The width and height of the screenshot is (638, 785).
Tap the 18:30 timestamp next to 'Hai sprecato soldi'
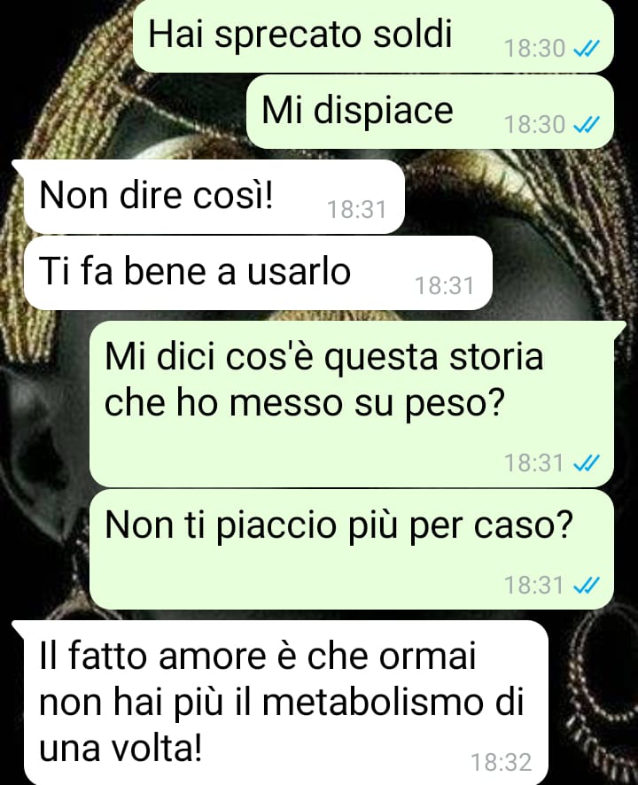click(535, 49)
